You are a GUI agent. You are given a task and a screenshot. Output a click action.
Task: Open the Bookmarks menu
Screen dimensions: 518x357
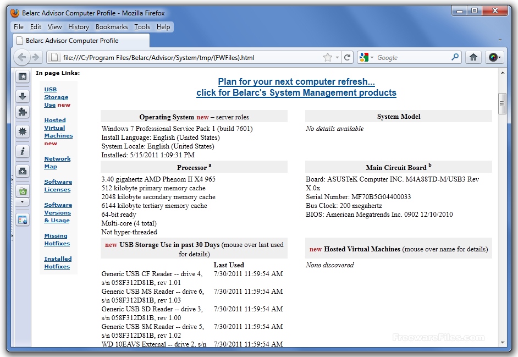click(112, 27)
